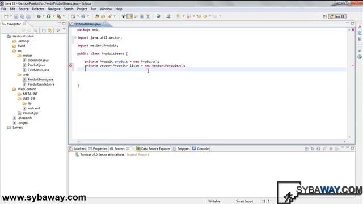This screenshot has width=363, height=204.
Task: Click the Writable status bar entry
Action: pos(214,201)
